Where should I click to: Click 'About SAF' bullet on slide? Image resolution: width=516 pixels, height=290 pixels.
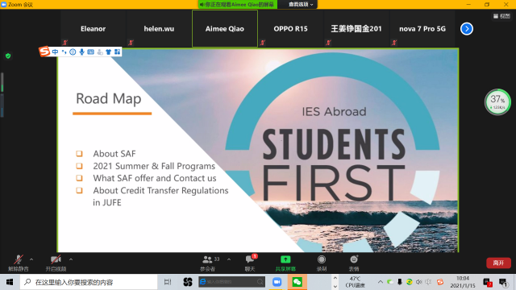click(x=114, y=154)
